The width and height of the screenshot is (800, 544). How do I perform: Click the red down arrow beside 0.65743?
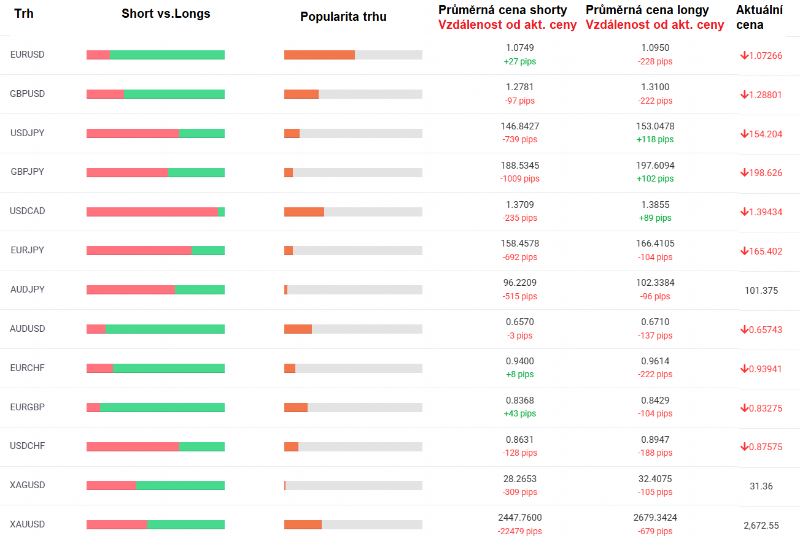744,330
